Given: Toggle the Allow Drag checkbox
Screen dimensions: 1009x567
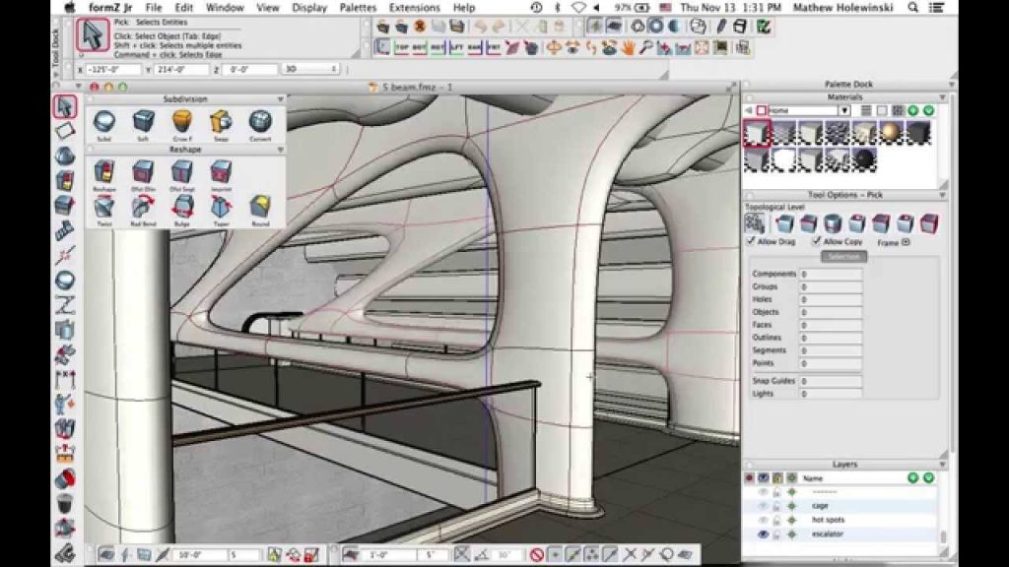Looking at the screenshot, I should (751, 241).
